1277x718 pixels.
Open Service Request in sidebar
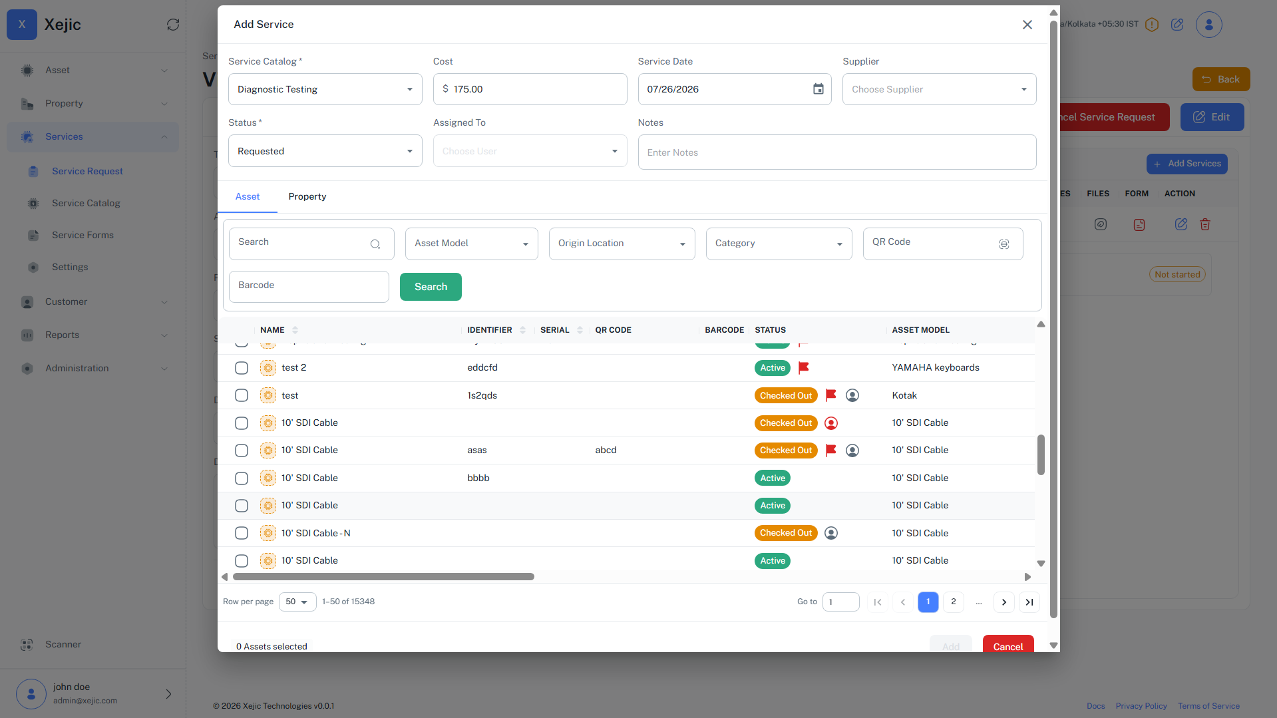87,171
